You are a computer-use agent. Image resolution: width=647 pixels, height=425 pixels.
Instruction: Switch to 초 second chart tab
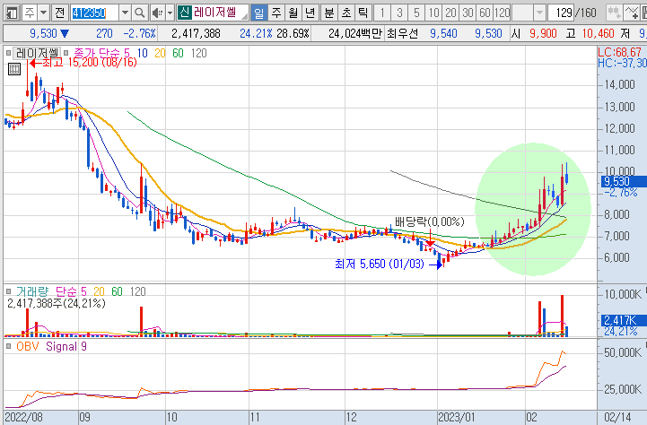tap(346, 13)
